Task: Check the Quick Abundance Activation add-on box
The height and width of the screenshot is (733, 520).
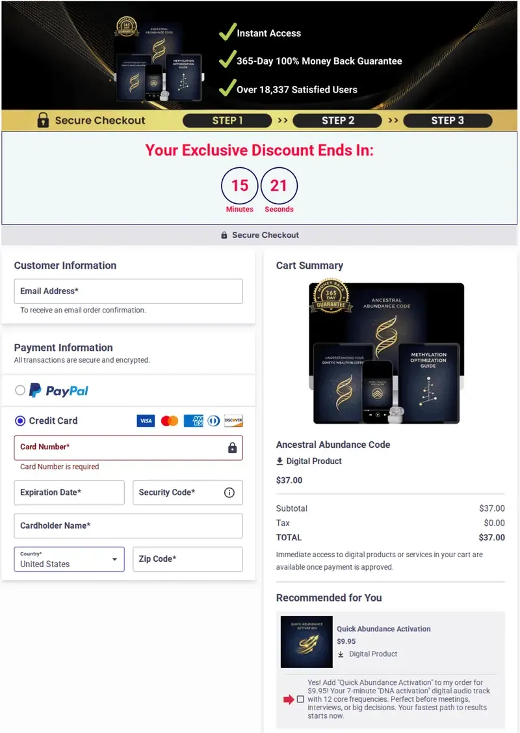Action: [x=300, y=699]
